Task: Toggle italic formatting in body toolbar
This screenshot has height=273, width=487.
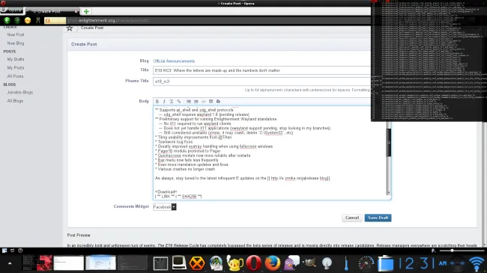Action: tap(164, 102)
